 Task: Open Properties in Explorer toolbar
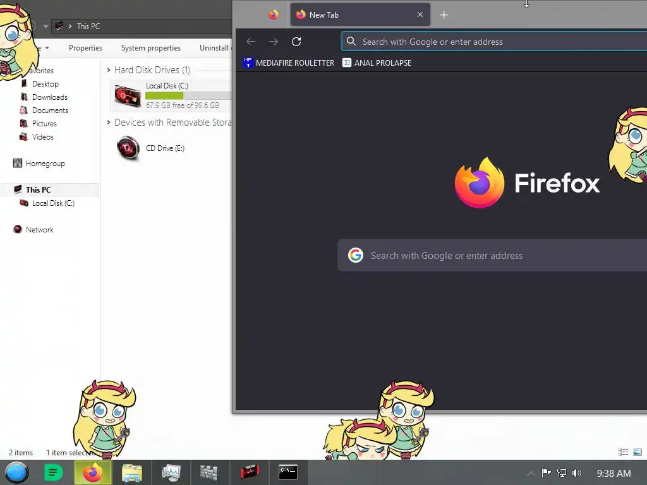pos(85,48)
